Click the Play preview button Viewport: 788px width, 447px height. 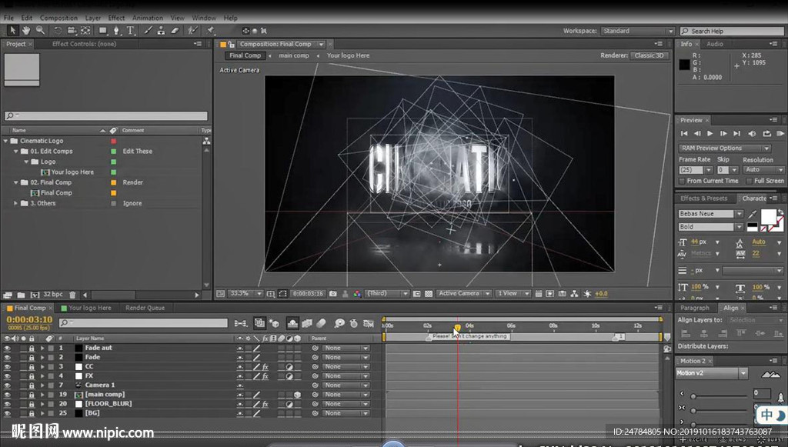pos(710,134)
